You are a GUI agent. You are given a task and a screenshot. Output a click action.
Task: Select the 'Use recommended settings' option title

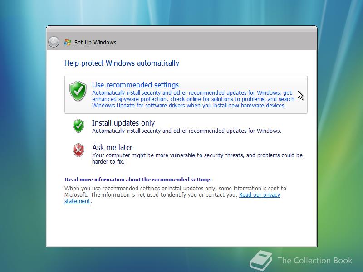pos(135,85)
